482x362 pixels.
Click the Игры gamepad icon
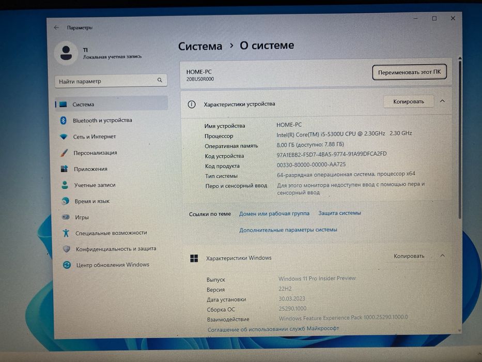click(x=66, y=217)
